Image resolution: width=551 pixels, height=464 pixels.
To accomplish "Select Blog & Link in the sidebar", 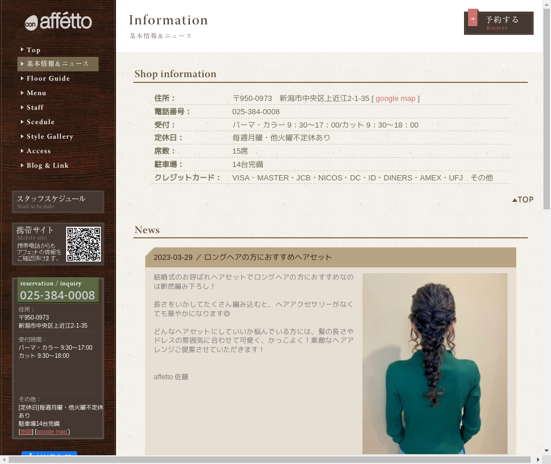I will pos(48,165).
